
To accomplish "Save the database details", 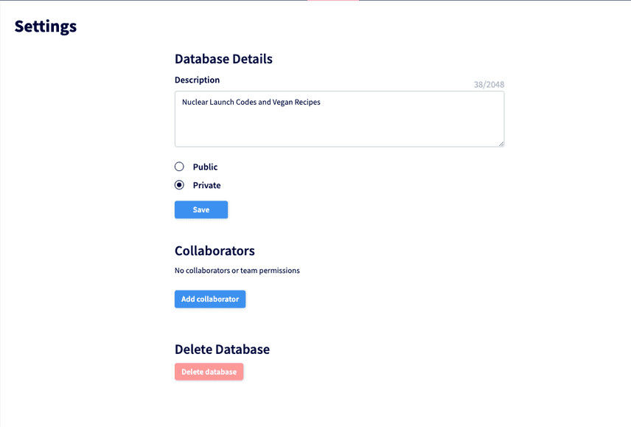I will [201, 209].
